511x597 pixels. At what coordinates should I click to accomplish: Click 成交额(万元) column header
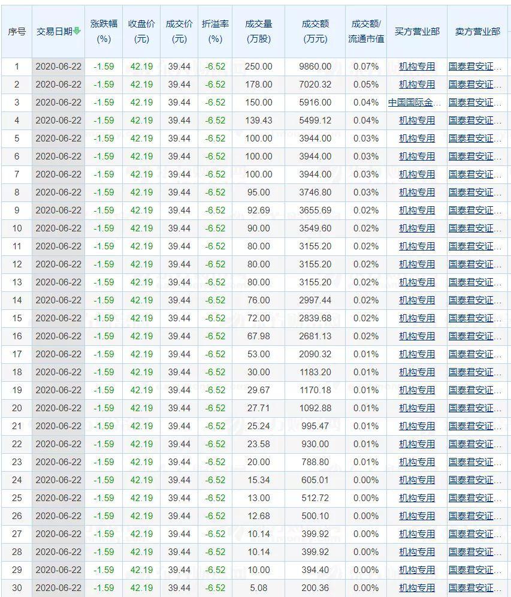tap(315, 32)
